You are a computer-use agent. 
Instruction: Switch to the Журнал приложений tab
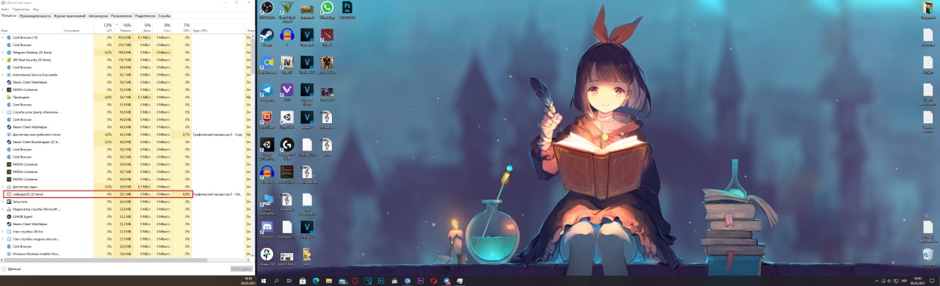point(70,15)
